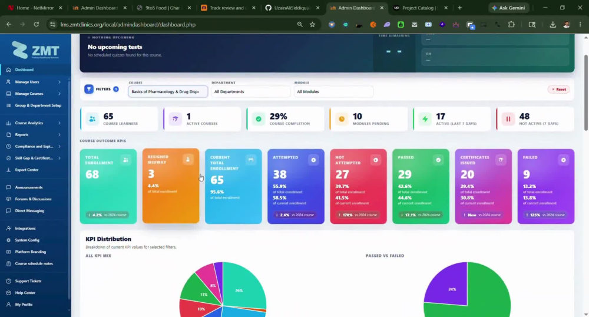Click the Support Tickets icon
The height and width of the screenshot is (317, 589).
[9, 281]
